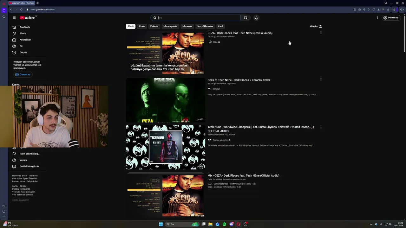
Task: Click the taskbar Ara search box
Action: [x=182, y=224]
